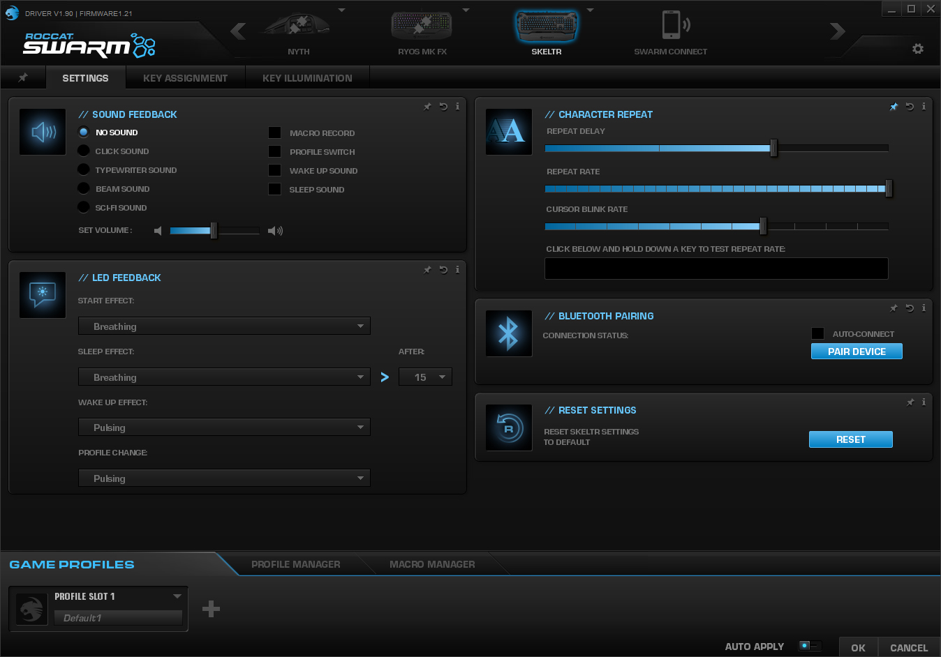Undo changes in the Bluetooth Pairing panel
This screenshot has height=657, width=941.
(910, 308)
